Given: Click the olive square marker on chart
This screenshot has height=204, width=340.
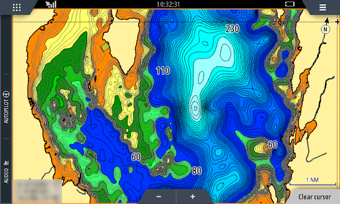Looking at the screenshot, I should click(105, 47).
